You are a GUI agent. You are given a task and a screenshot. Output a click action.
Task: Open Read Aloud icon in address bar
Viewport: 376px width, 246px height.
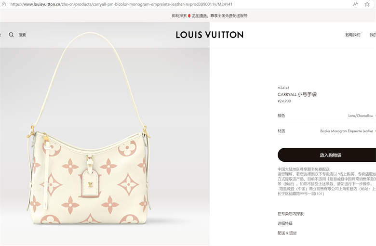[355, 4]
